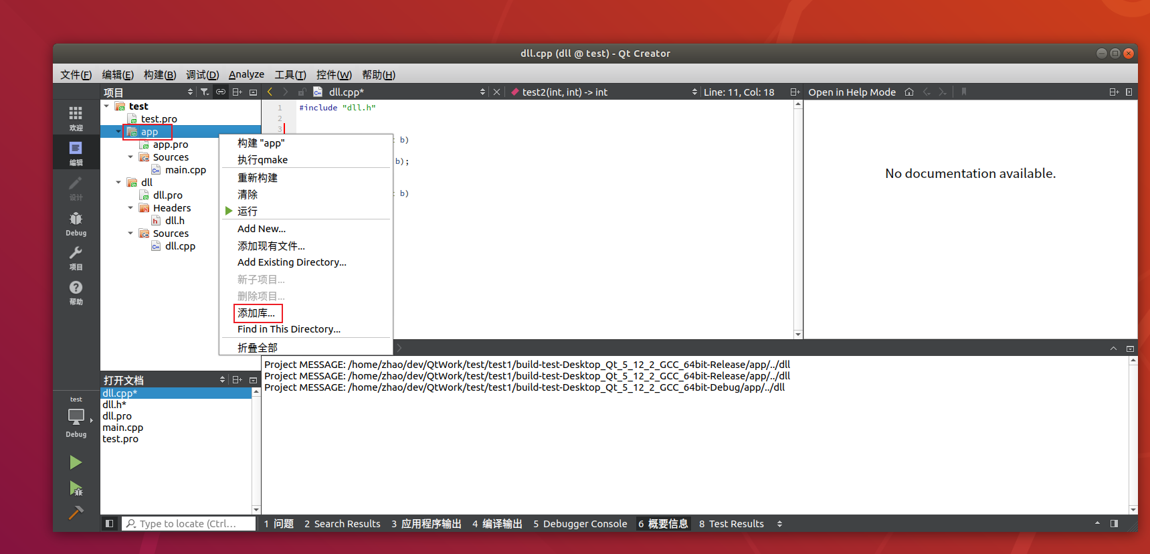This screenshot has height=554, width=1150.
Task: Click the Line: 11, Col: 18 indicator
Action: click(739, 92)
